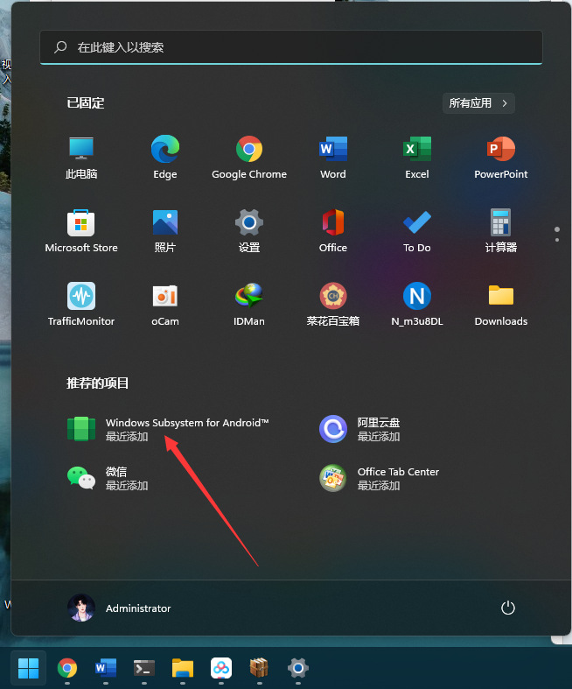The width and height of the screenshot is (572, 689).
Task: Open the oCam screen recorder
Action: (165, 305)
